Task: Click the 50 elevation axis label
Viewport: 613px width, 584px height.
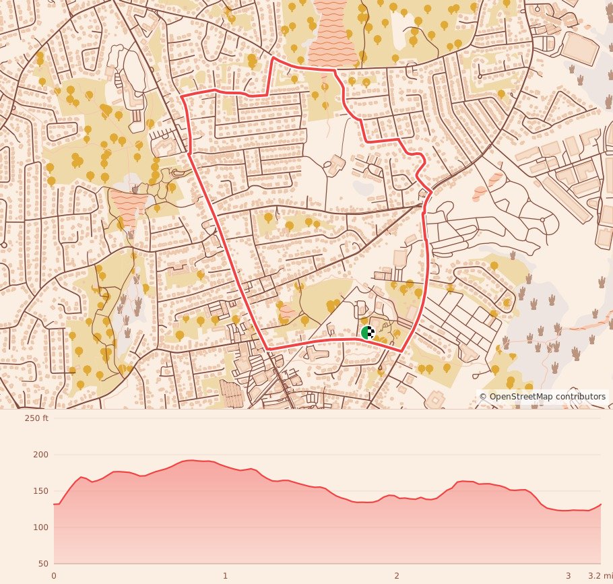Action: (x=43, y=563)
